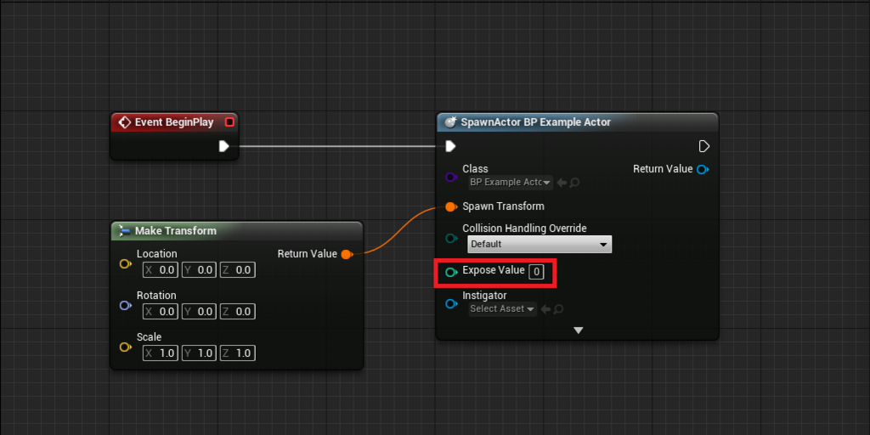Image resolution: width=870 pixels, height=435 pixels.
Task: Click the browse magnifier beside Class
Action: pyautogui.click(x=575, y=182)
